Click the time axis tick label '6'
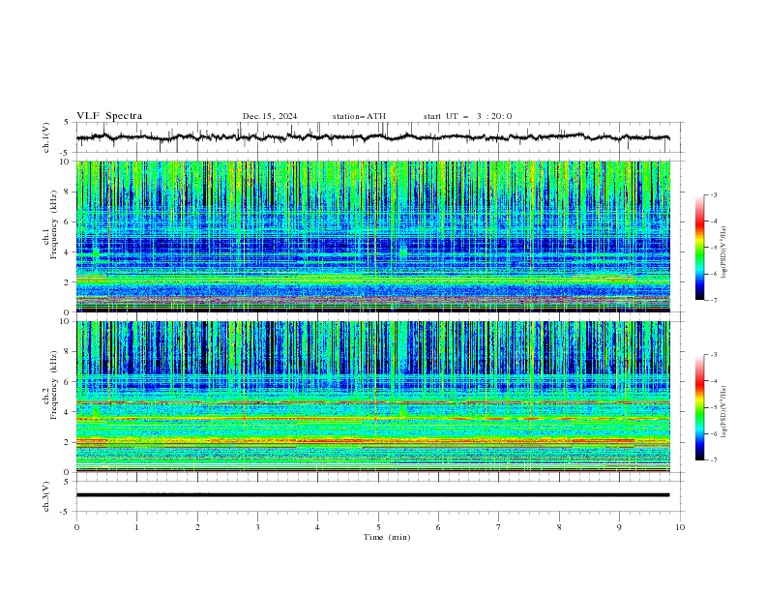Image resolution: width=766 pixels, height=592 pixels. [438, 527]
